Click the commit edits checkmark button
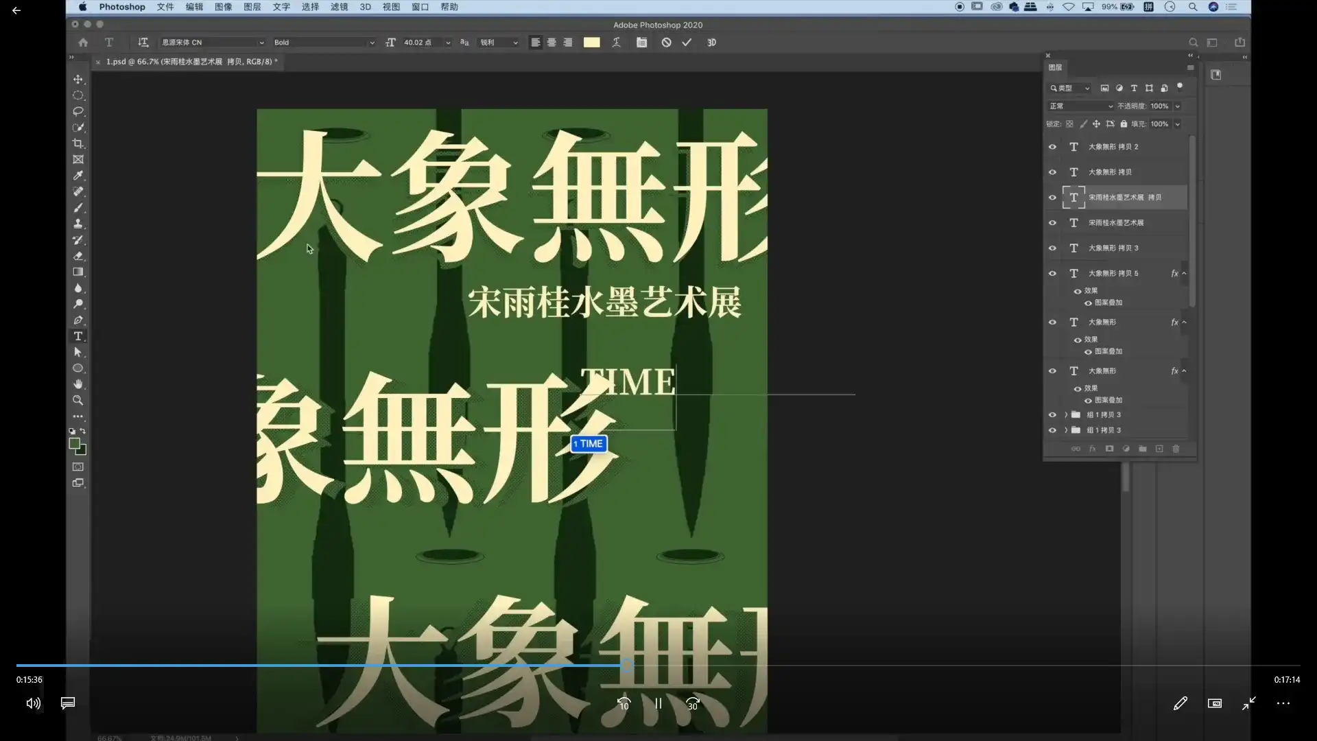1317x741 pixels. click(x=687, y=43)
